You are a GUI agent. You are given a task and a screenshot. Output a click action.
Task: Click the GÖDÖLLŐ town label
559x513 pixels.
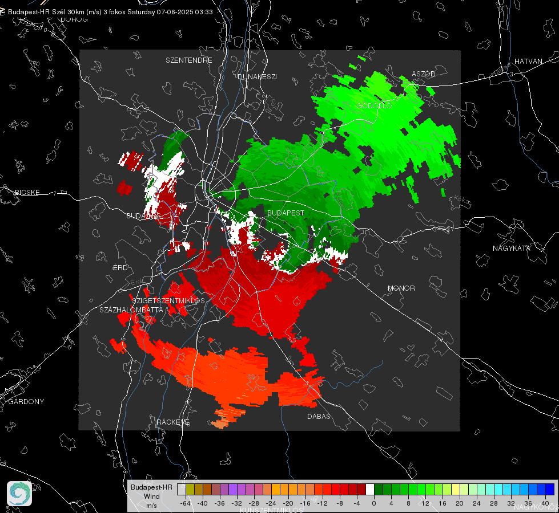375,105
